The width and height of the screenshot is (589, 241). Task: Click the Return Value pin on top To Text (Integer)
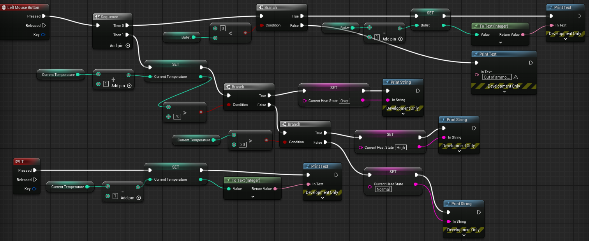point(523,35)
